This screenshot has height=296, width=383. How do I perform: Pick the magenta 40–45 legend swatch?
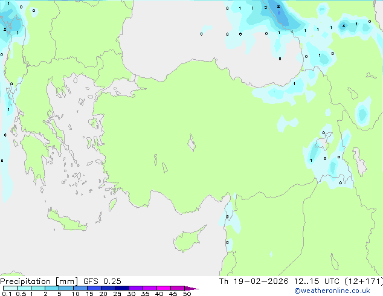[164, 288]
